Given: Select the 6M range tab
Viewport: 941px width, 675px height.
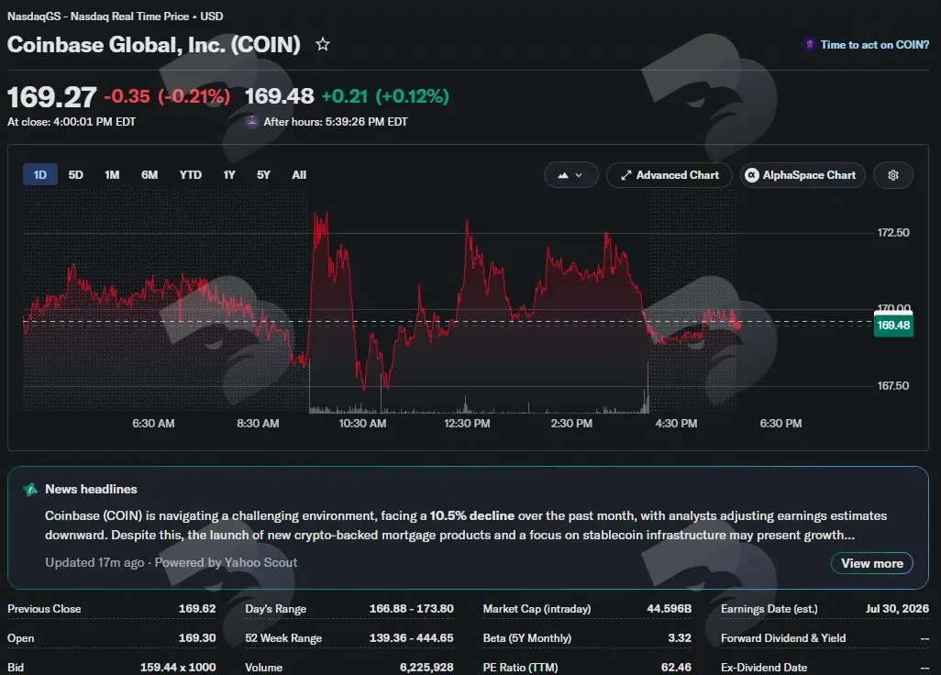Looking at the screenshot, I should (149, 174).
